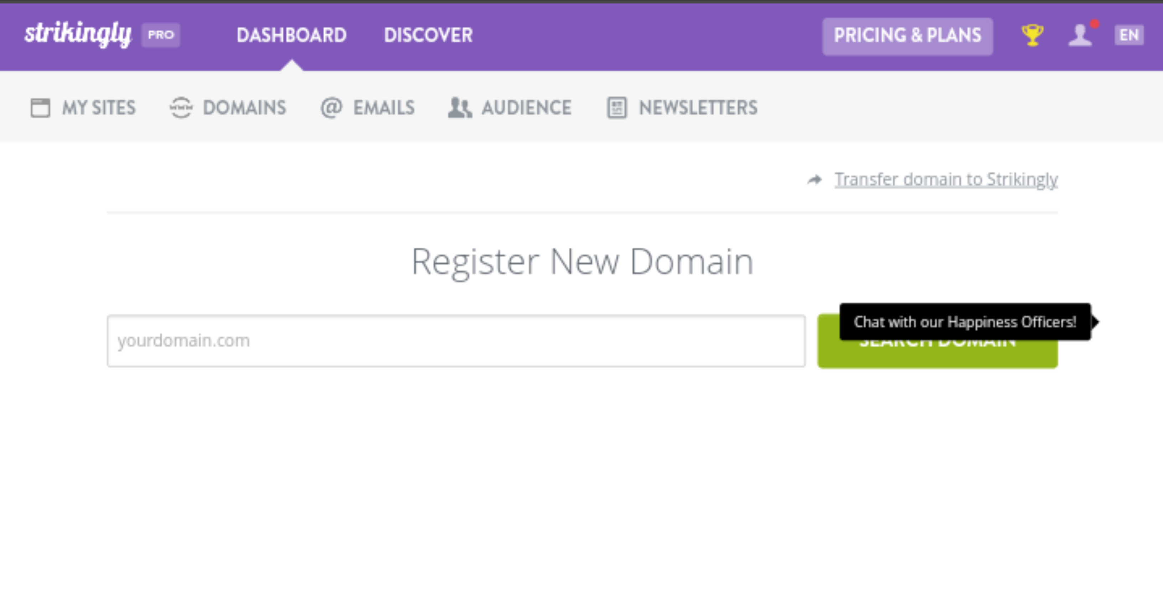Click Transfer domain to Strikingly link
Viewport: 1163px width, 614px height.
945,179
